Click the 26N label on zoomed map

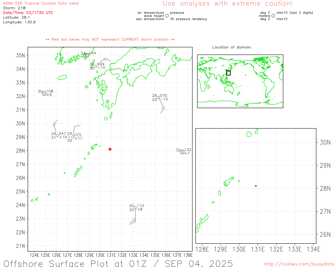(325, 234)
